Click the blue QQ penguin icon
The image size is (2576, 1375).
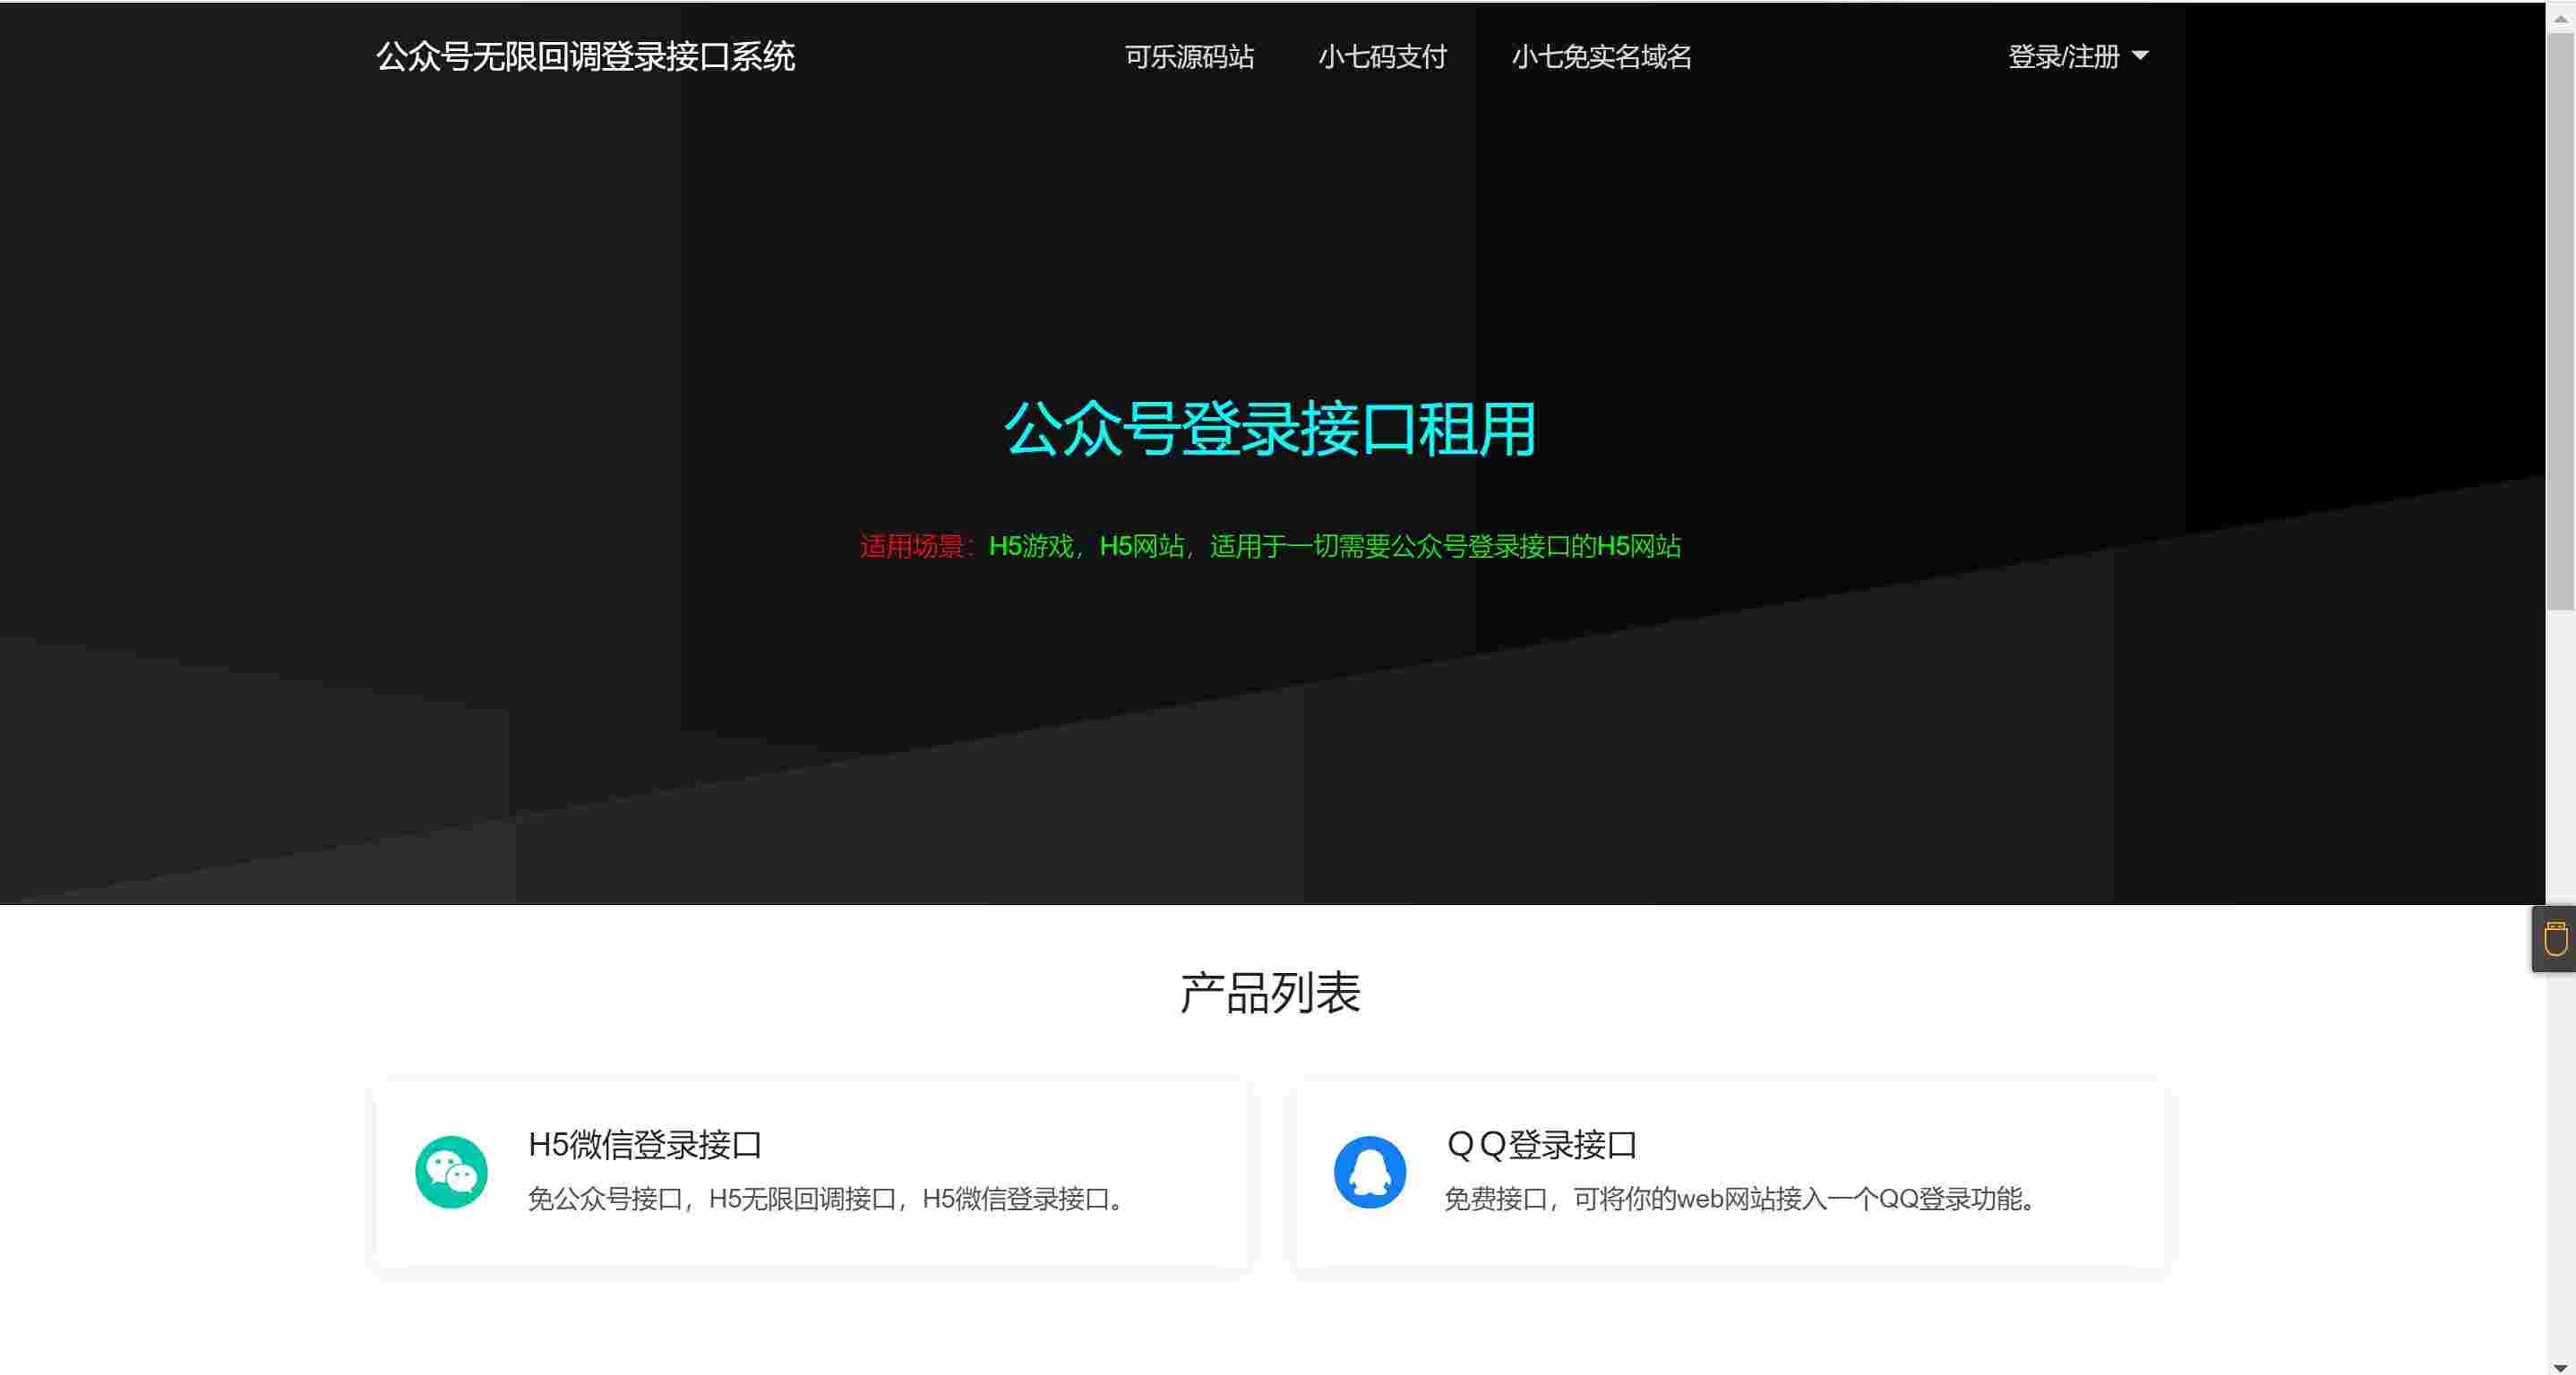click(x=1369, y=1171)
